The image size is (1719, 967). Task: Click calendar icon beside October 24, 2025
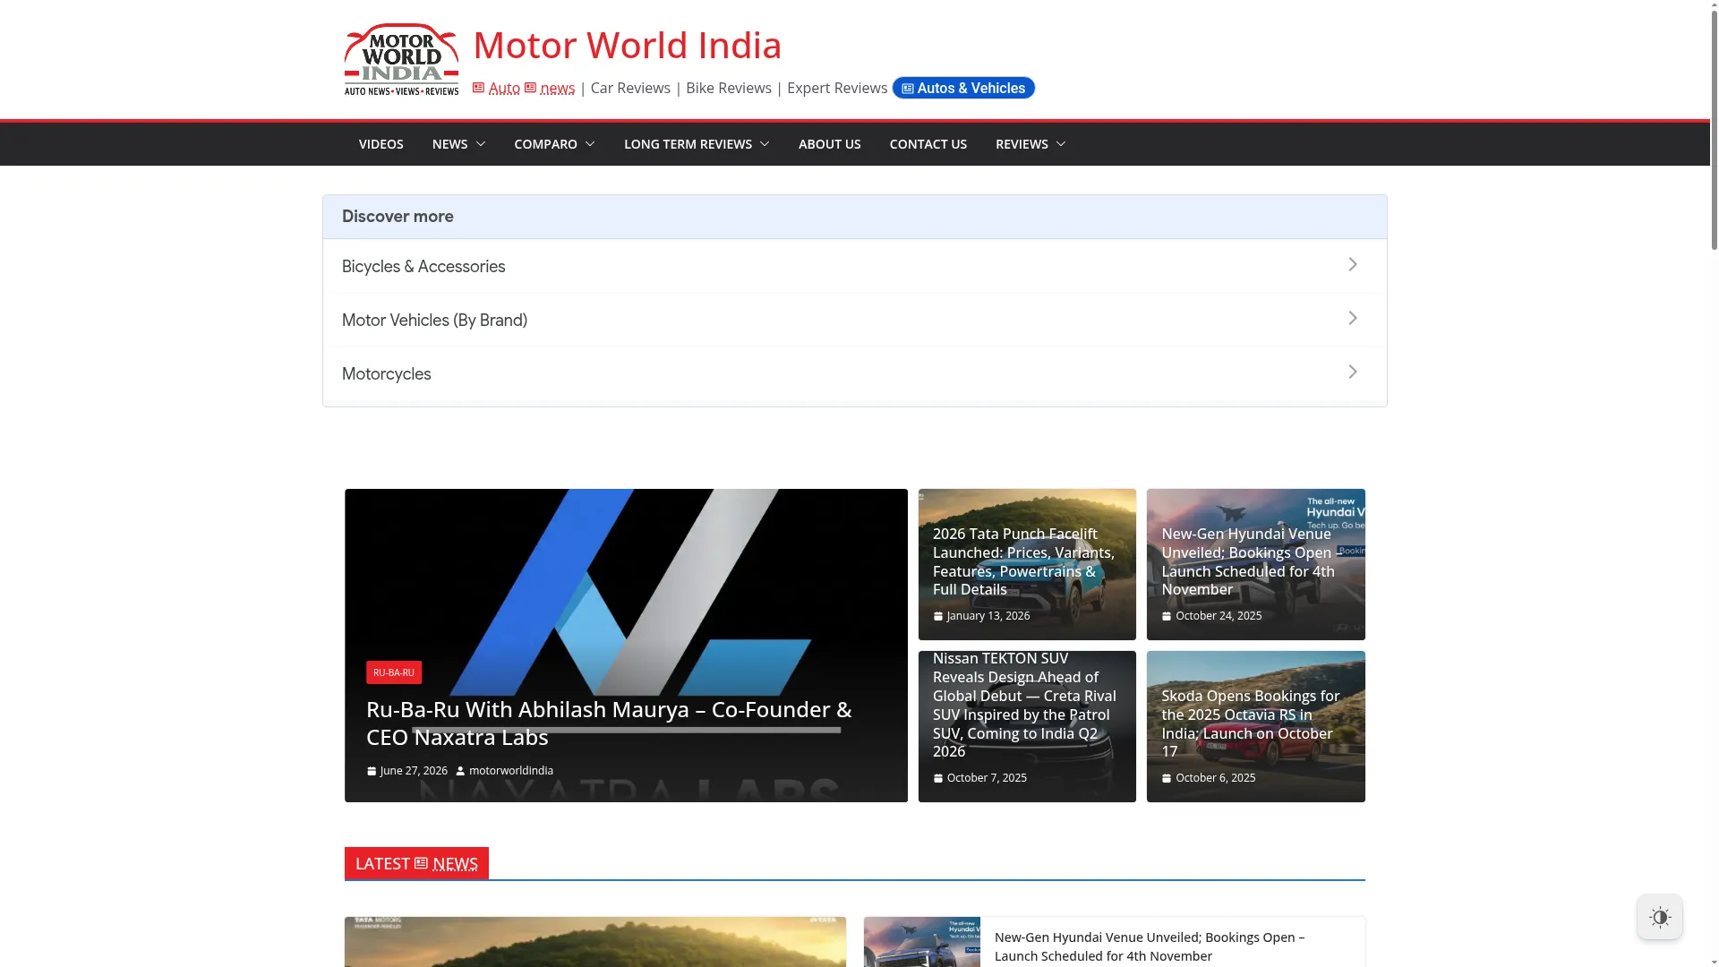[x=1167, y=617]
